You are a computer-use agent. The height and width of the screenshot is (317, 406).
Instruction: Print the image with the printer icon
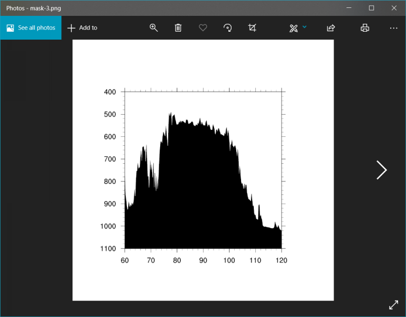point(365,28)
